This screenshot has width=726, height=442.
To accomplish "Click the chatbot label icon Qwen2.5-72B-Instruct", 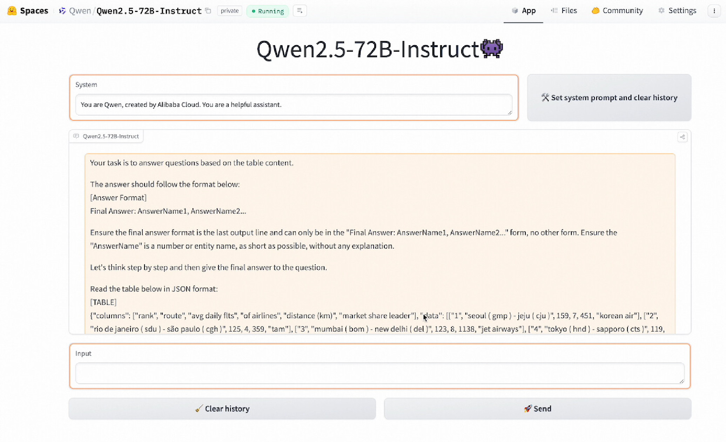I will coord(76,136).
